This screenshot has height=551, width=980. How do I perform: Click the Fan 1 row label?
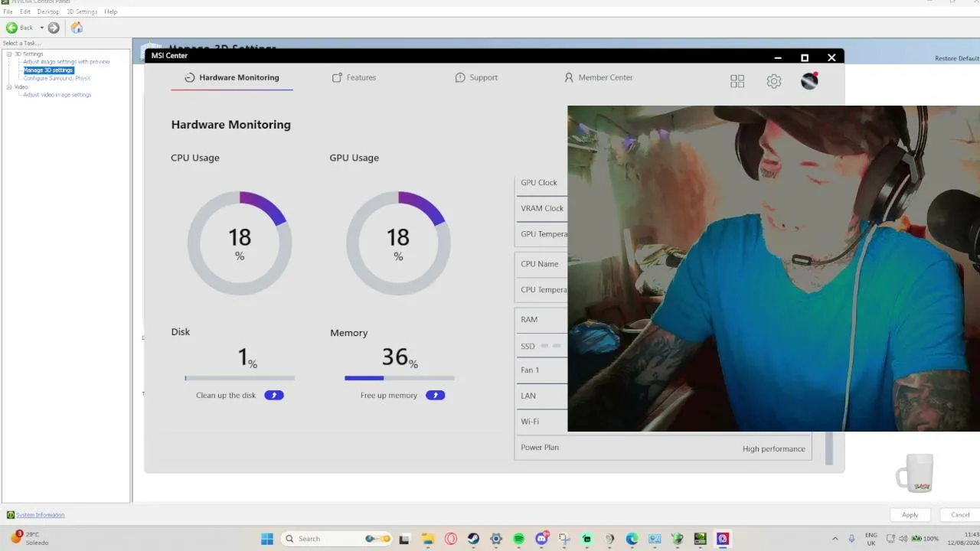coord(530,370)
